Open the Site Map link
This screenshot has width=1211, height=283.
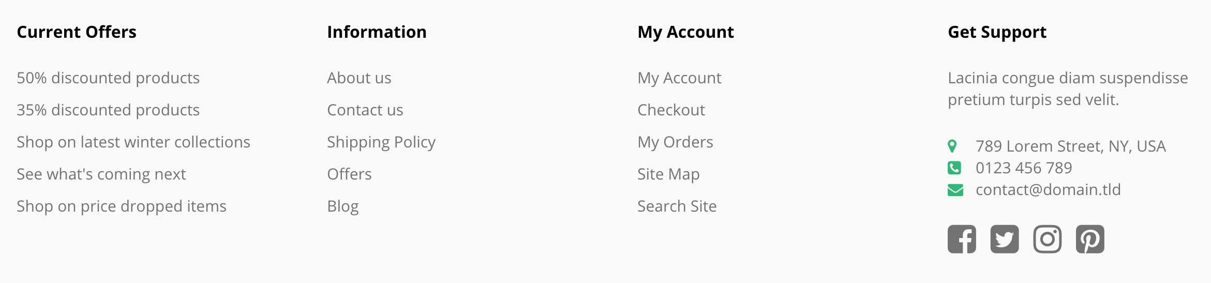click(x=668, y=174)
